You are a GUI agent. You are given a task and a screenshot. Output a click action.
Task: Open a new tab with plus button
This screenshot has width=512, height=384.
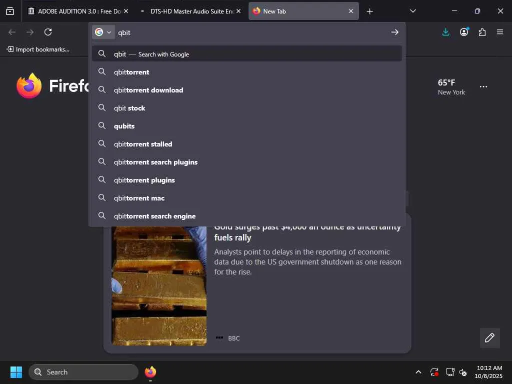pyautogui.click(x=369, y=11)
